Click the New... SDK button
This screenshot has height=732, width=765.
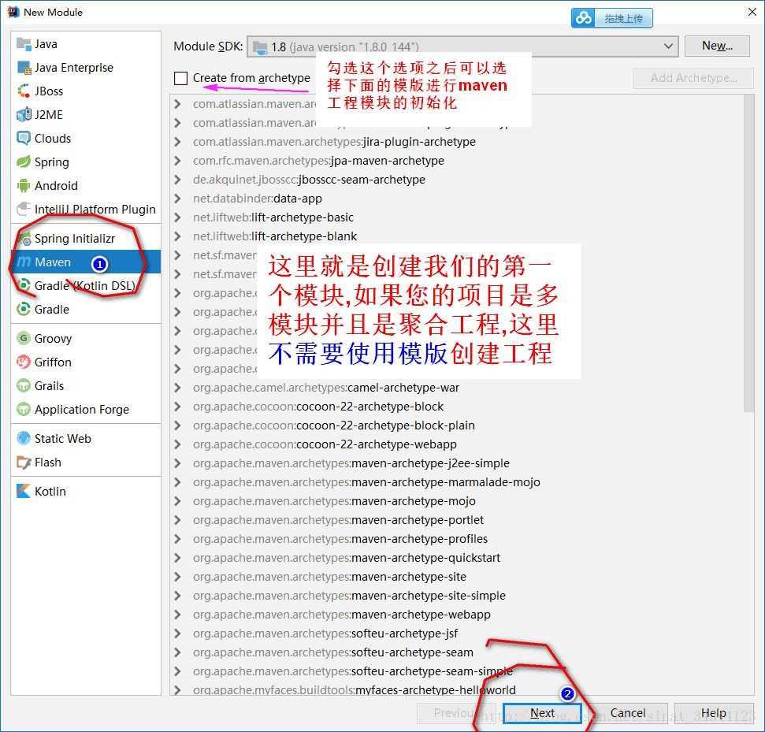(717, 46)
